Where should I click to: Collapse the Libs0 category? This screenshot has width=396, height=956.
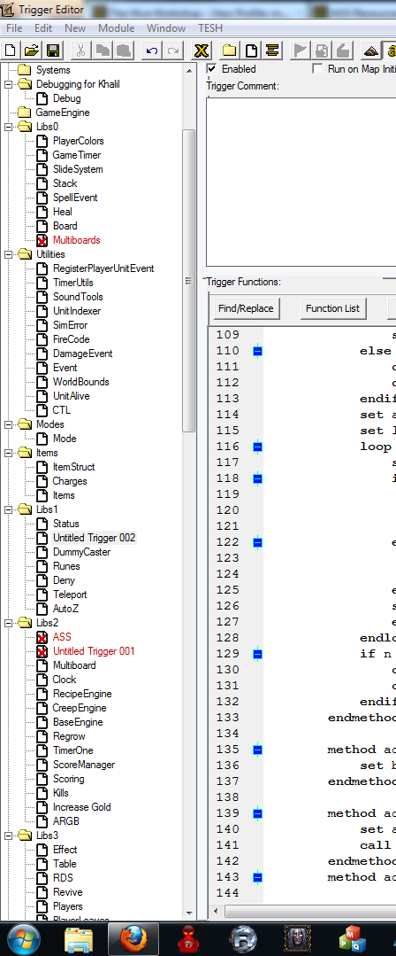tap(9, 127)
